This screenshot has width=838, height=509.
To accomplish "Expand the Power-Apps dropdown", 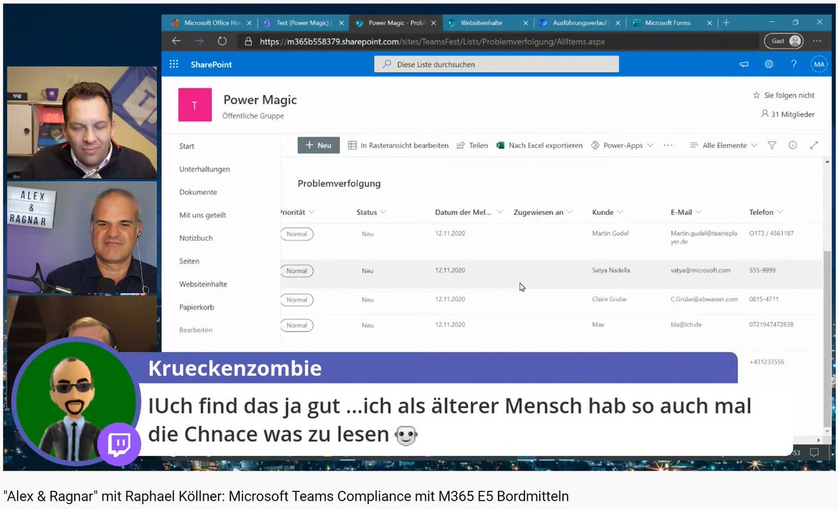I will pyautogui.click(x=622, y=145).
